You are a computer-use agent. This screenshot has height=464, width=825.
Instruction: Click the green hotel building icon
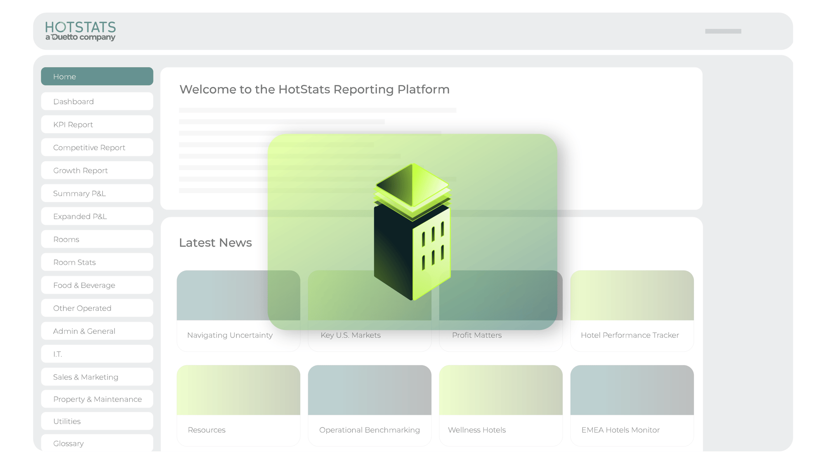412,232
